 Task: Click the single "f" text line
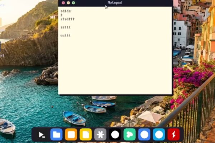(61, 15)
